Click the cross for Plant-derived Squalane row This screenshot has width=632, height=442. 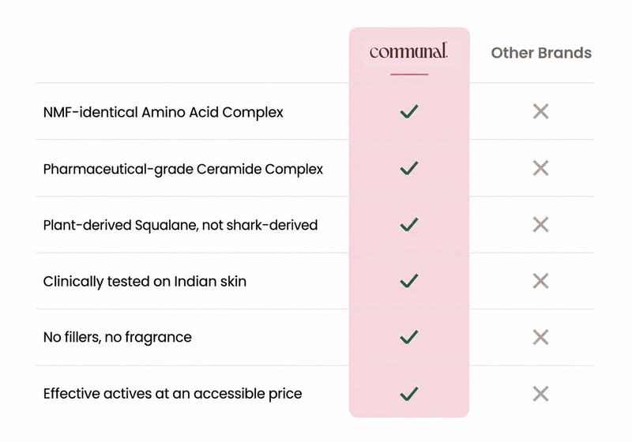coord(540,225)
